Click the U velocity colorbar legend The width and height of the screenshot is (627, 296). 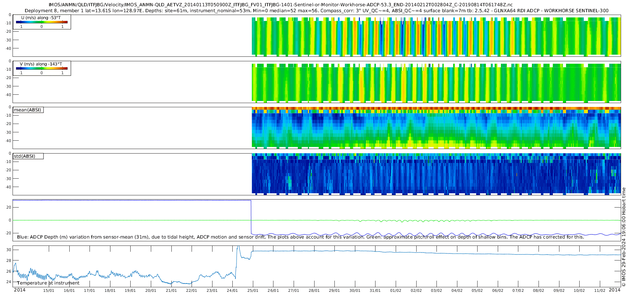tap(42, 22)
